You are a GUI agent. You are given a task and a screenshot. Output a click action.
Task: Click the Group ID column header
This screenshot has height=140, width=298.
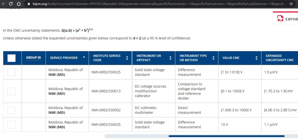(34, 58)
